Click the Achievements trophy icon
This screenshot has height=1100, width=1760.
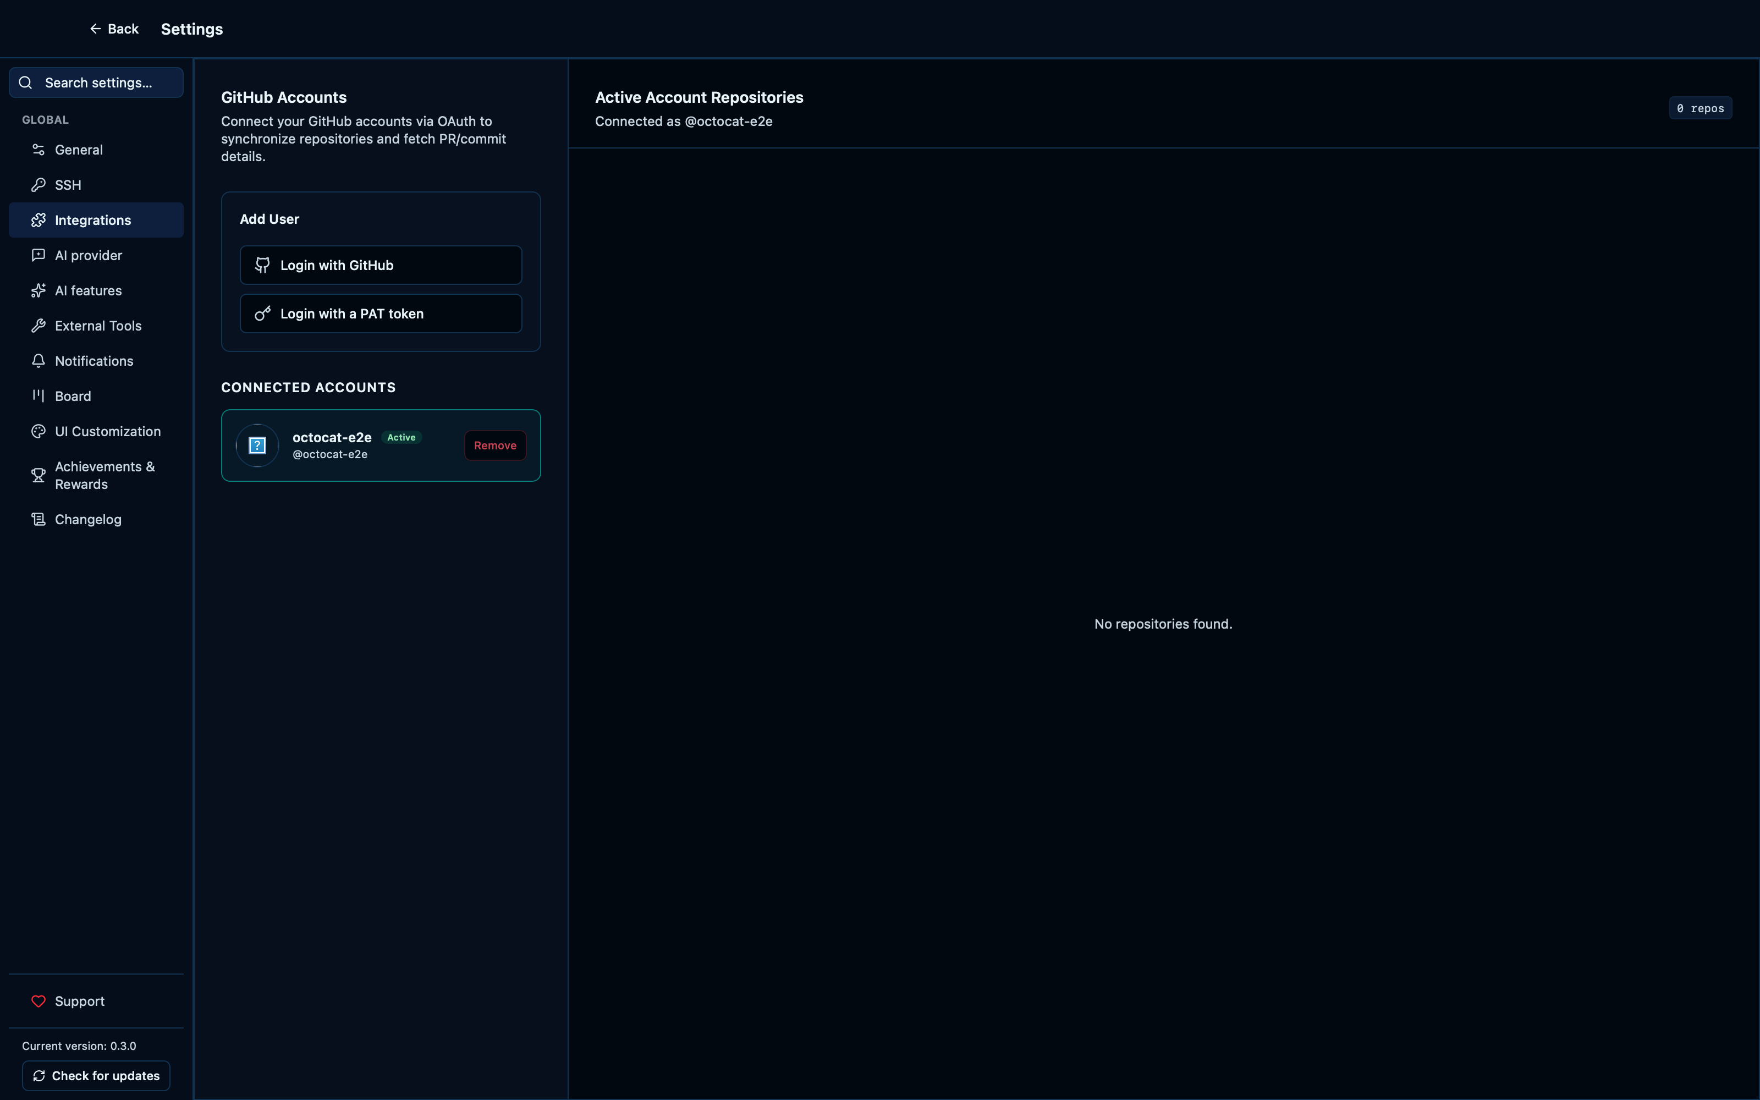(x=38, y=475)
